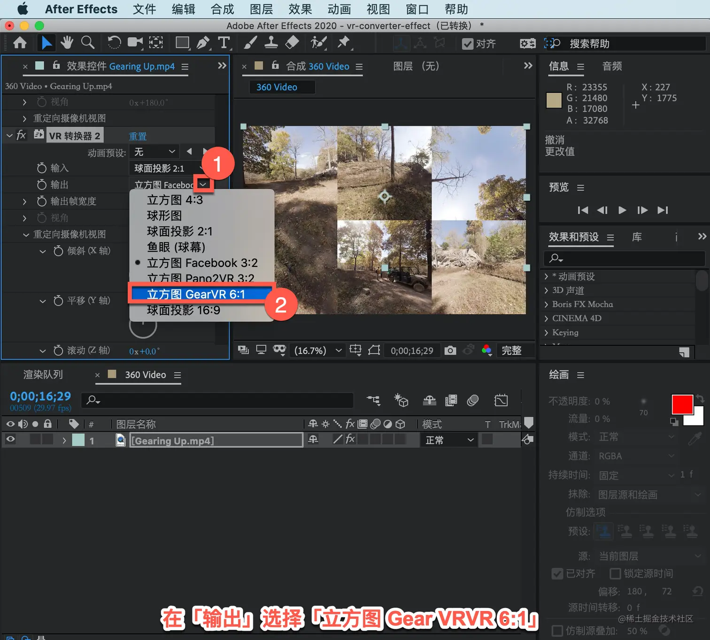The height and width of the screenshot is (640, 710).
Task: Open region of interest icon in viewer
Action: 355,350
